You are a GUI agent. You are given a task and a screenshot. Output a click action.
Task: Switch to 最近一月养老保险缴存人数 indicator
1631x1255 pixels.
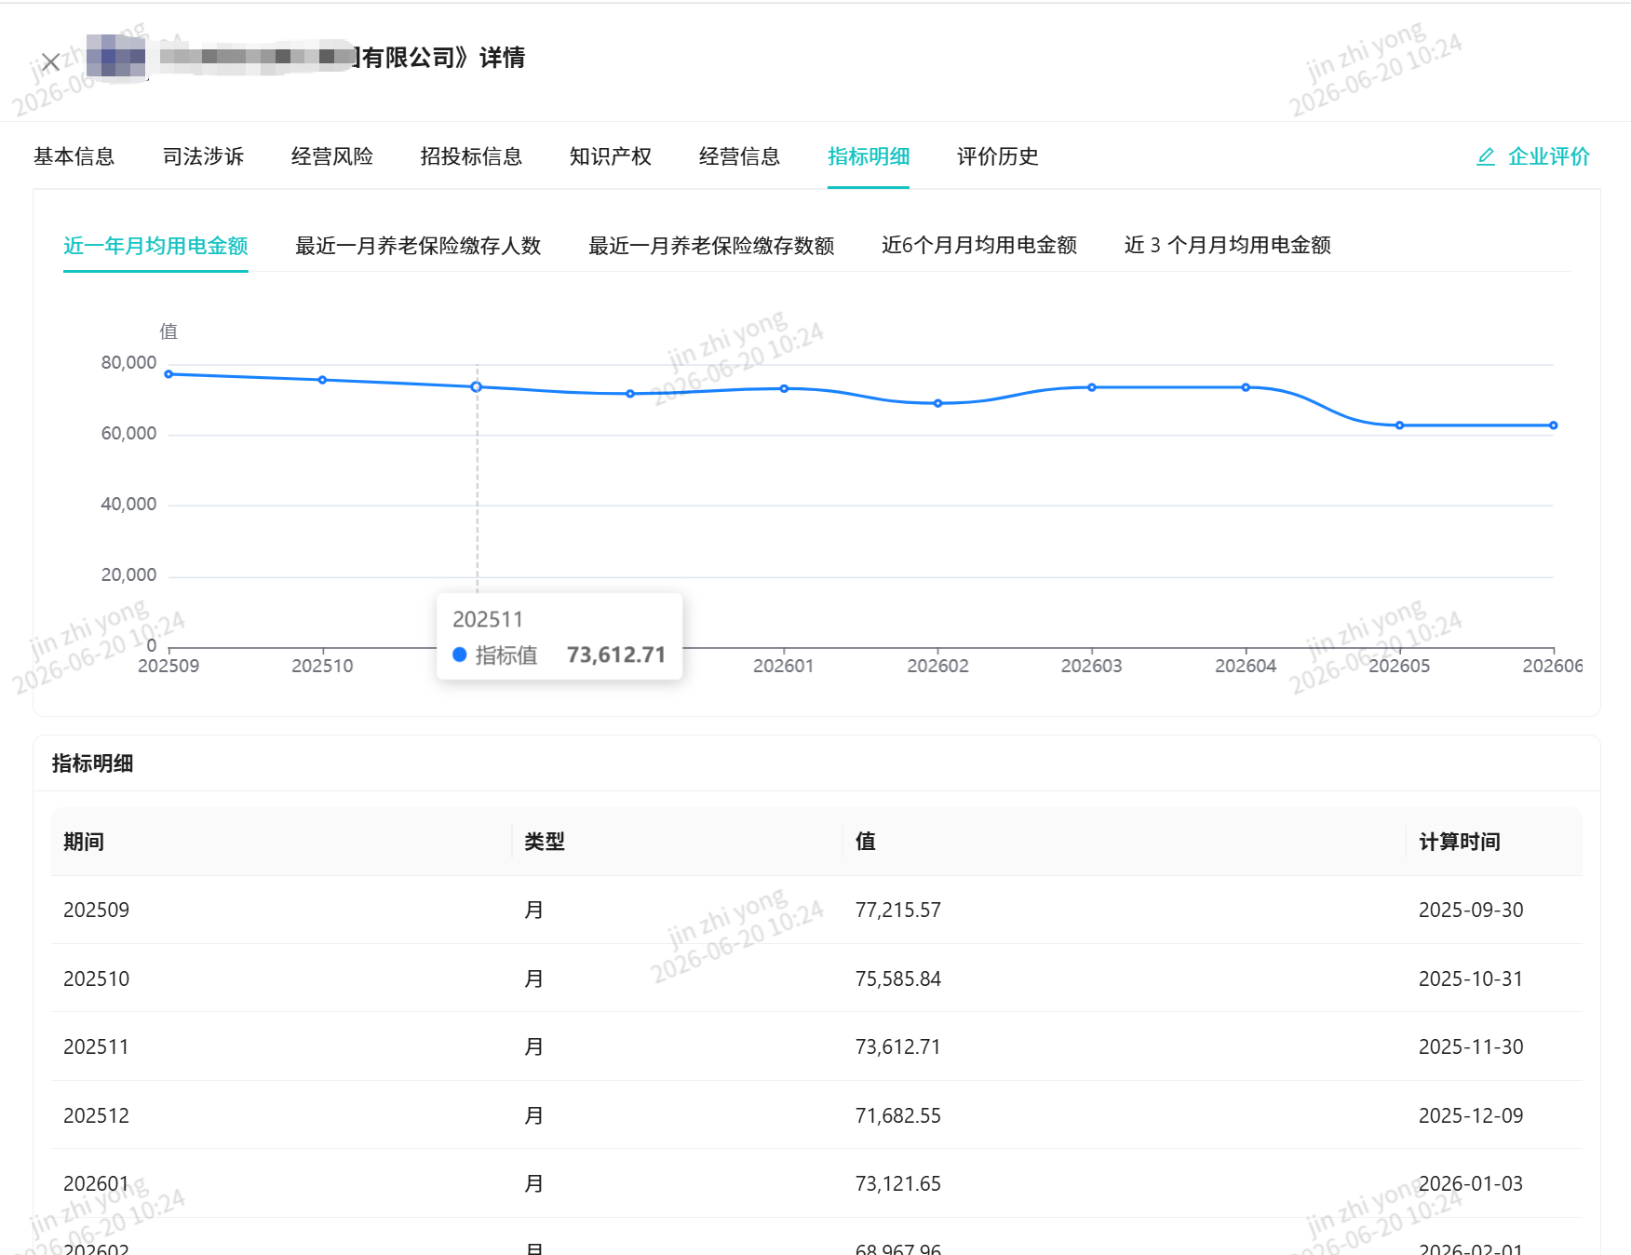418,246
